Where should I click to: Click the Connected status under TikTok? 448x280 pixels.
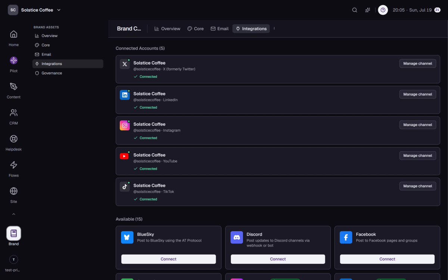tap(145, 199)
